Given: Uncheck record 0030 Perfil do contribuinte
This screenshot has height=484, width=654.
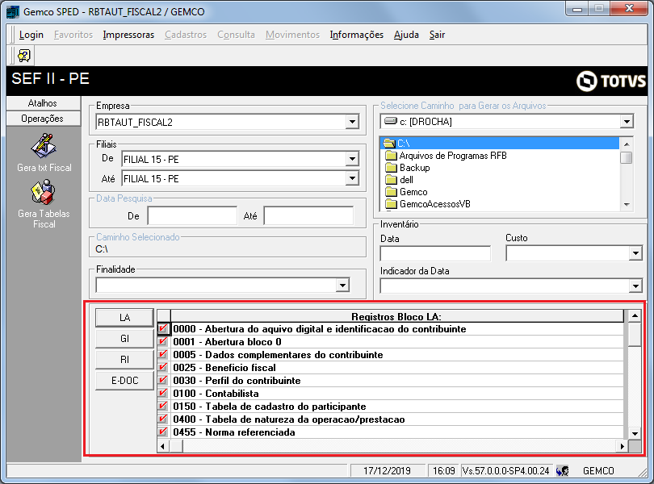Looking at the screenshot, I should 163,381.
